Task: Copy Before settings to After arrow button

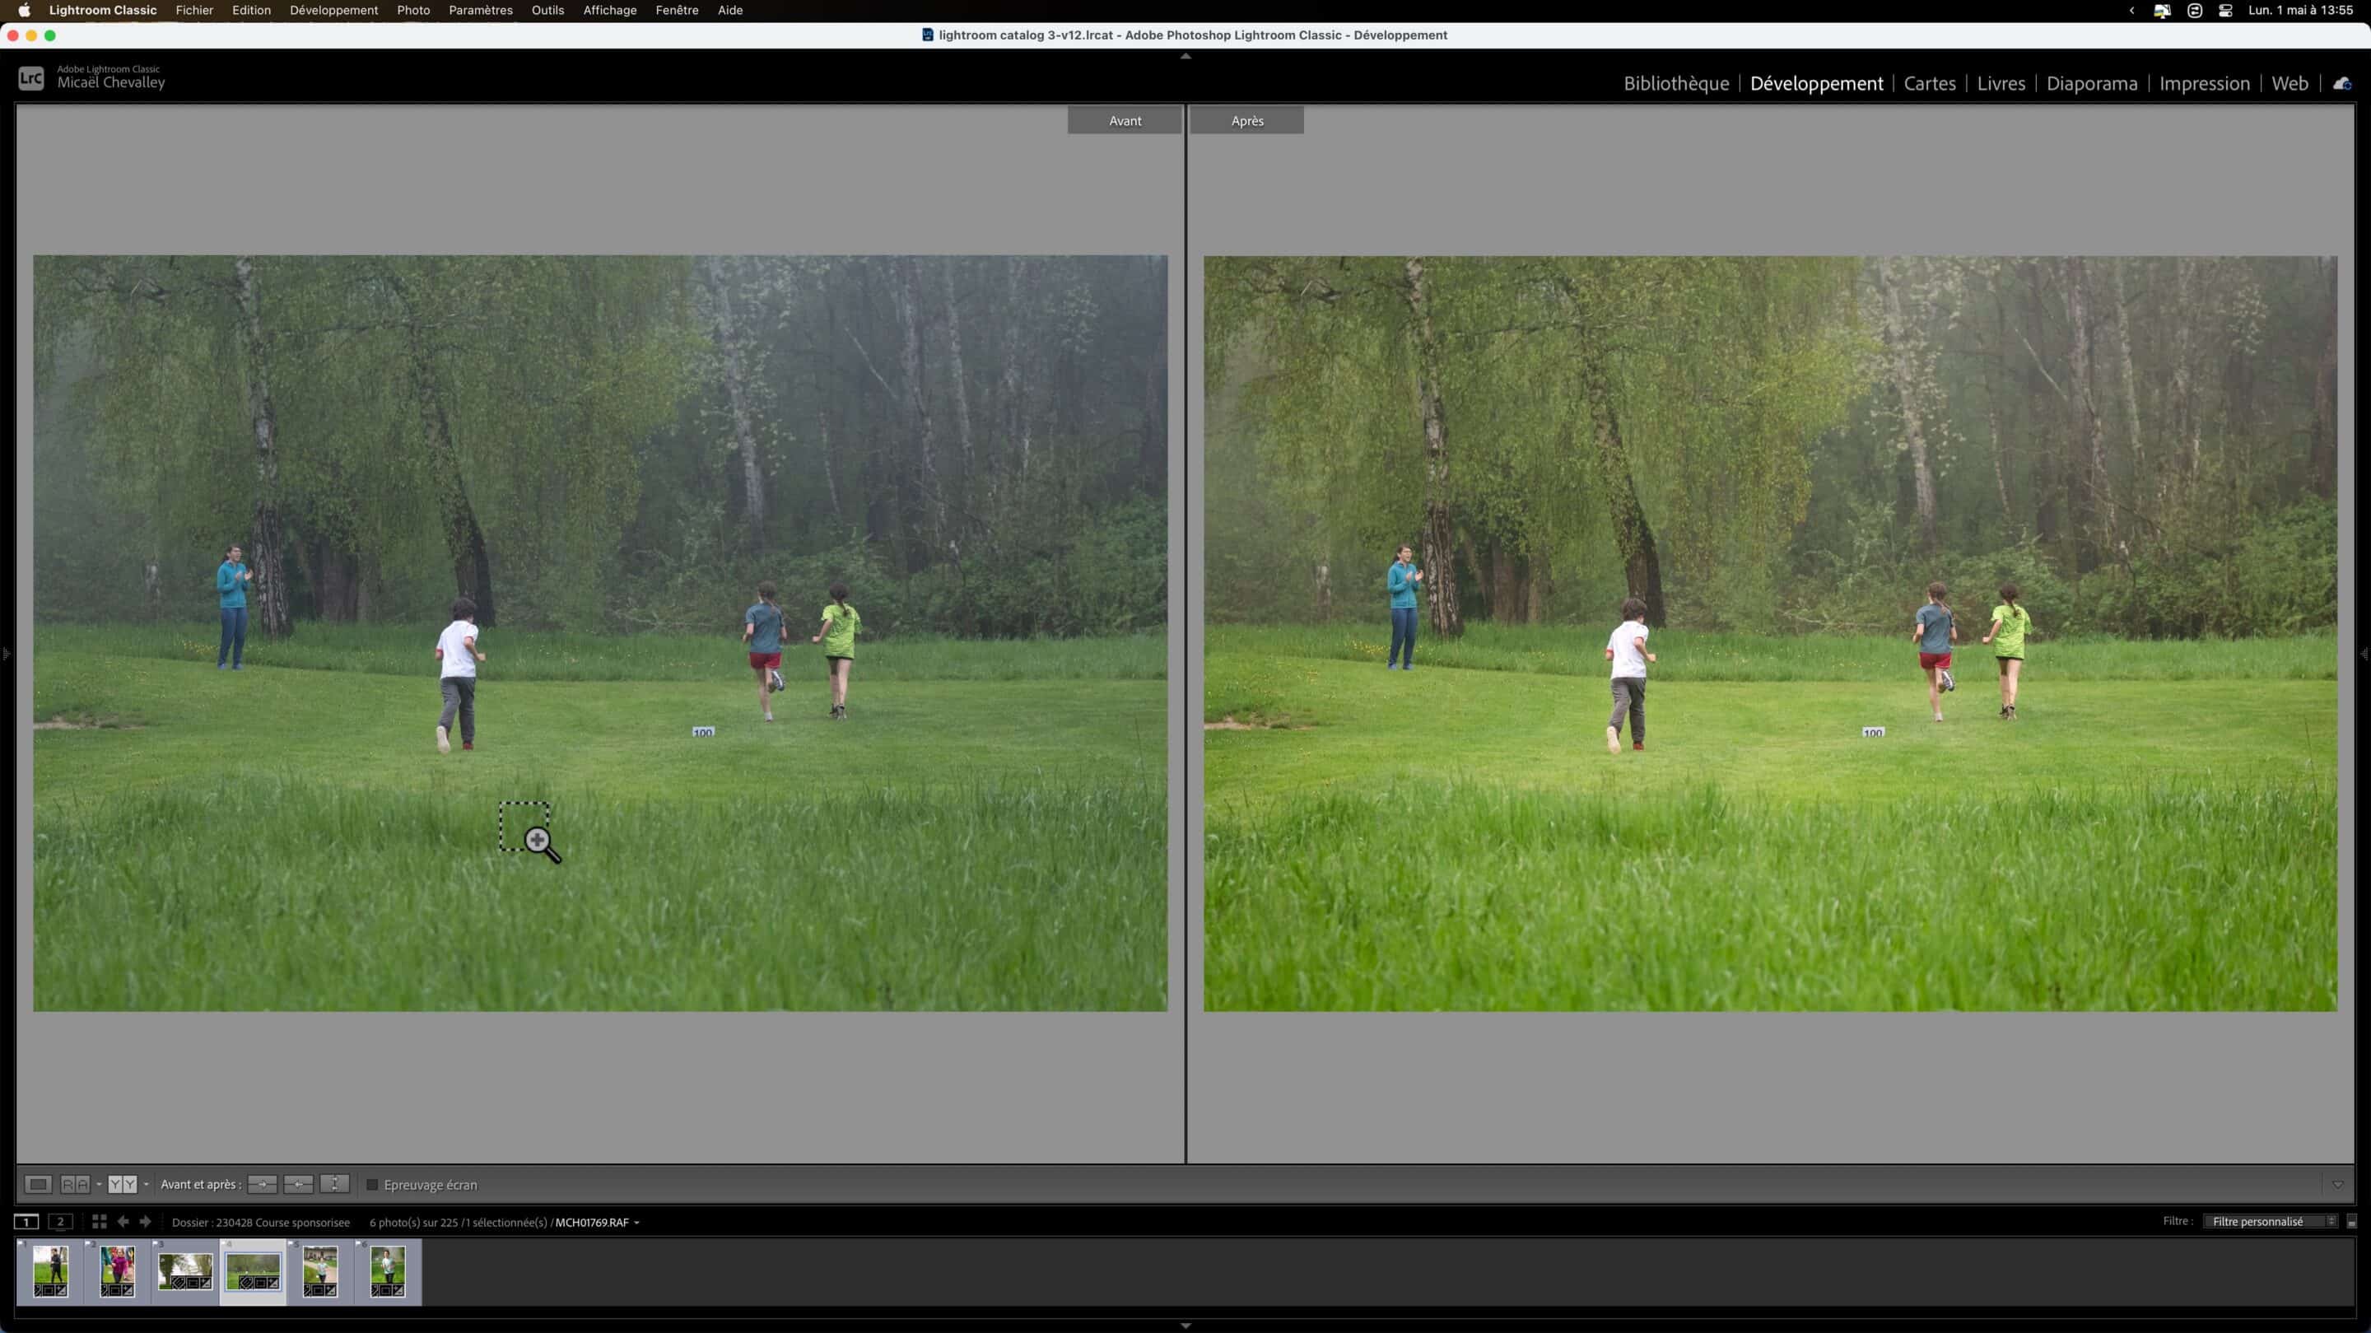Action: [263, 1184]
